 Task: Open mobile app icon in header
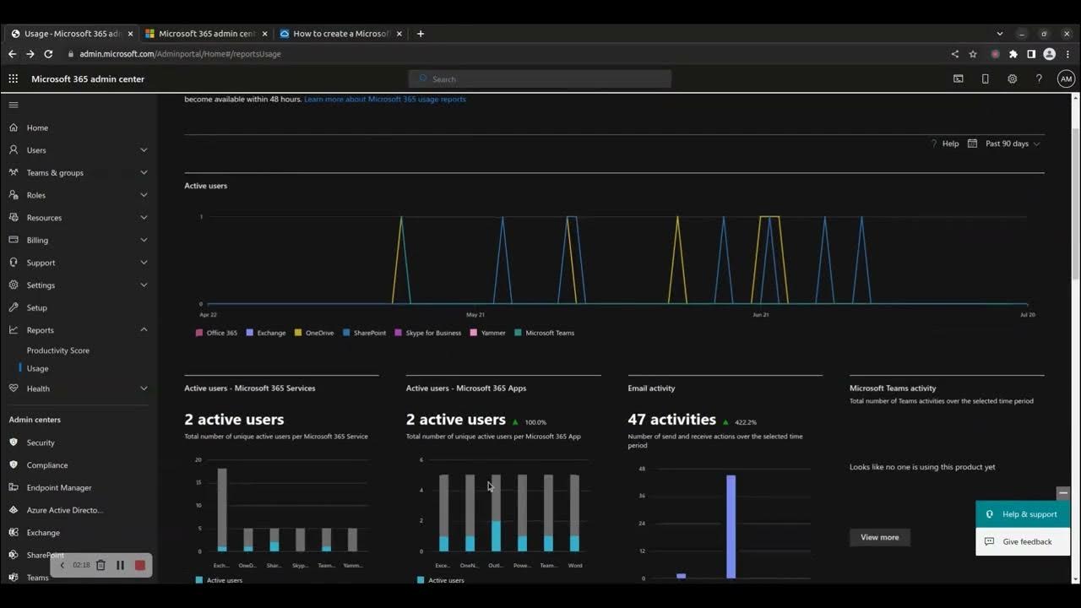pyautogui.click(x=985, y=79)
